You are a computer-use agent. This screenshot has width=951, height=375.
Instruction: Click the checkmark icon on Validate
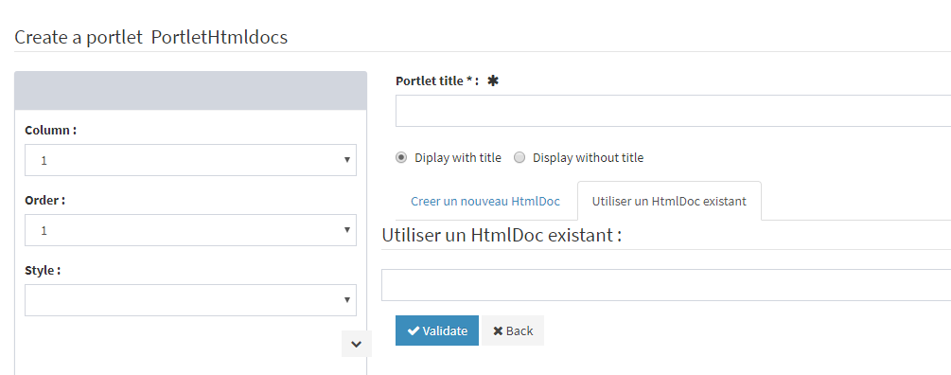pyautogui.click(x=414, y=330)
